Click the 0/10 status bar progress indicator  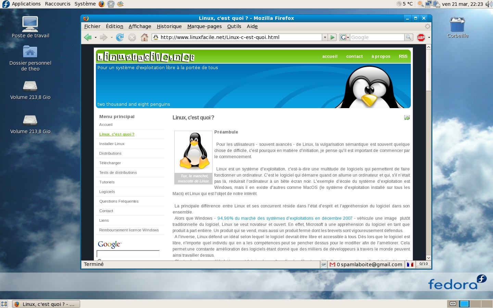[x=424, y=265]
